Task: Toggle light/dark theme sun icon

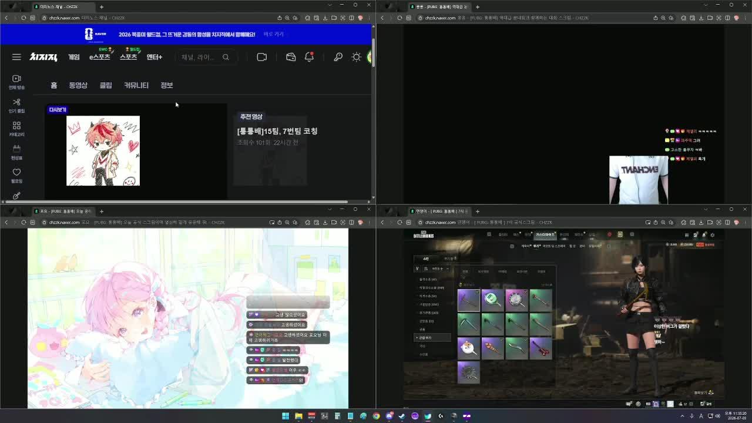Action: coord(356,57)
